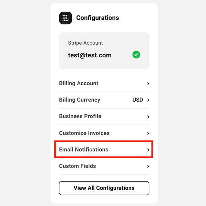The height and width of the screenshot is (206, 206).
Task: Click the green verified checkmark icon
Action: [x=136, y=55]
